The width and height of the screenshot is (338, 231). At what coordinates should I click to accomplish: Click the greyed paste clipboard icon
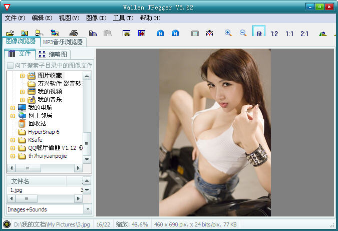coord(107,33)
